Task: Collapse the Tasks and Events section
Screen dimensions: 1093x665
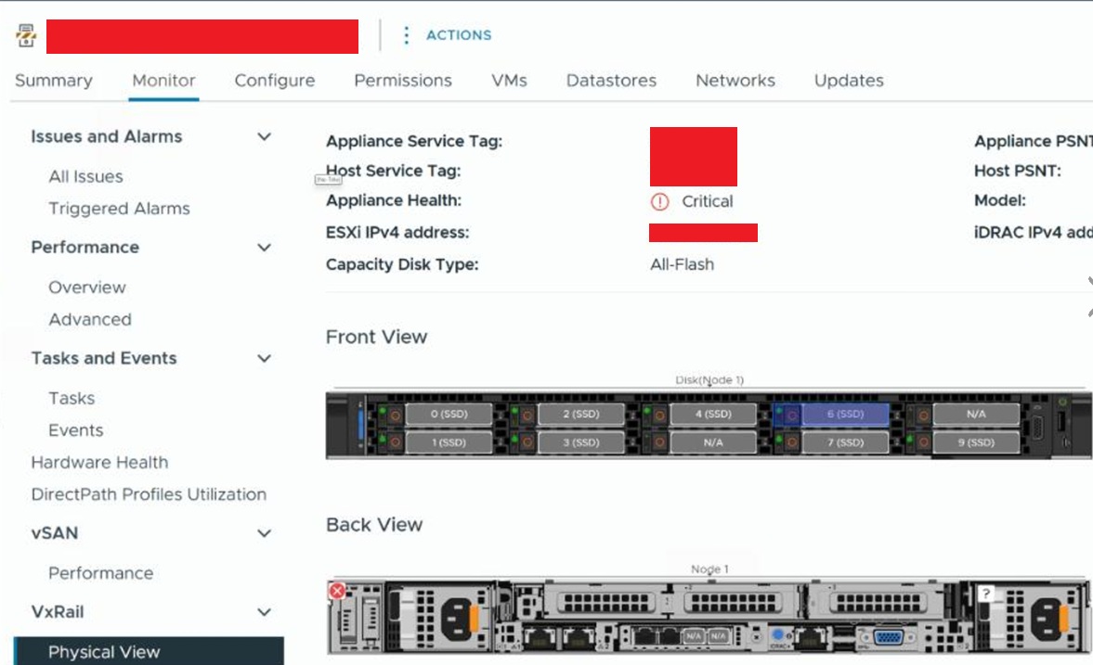Action: (264, 358)
